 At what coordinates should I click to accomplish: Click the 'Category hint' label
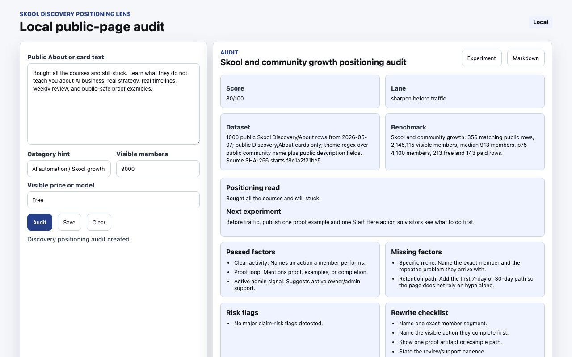tap(48, 154)
